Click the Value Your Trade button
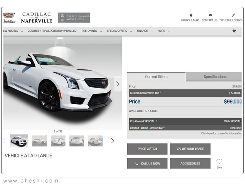The width and height of the screenshot is (245, 184). point(190,149)
